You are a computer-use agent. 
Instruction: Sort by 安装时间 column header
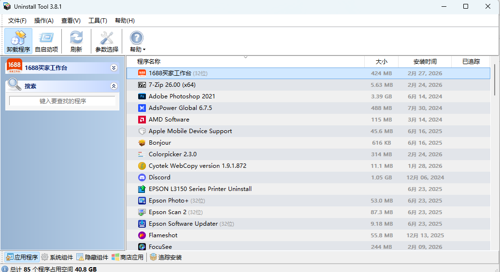coord(425,61)
